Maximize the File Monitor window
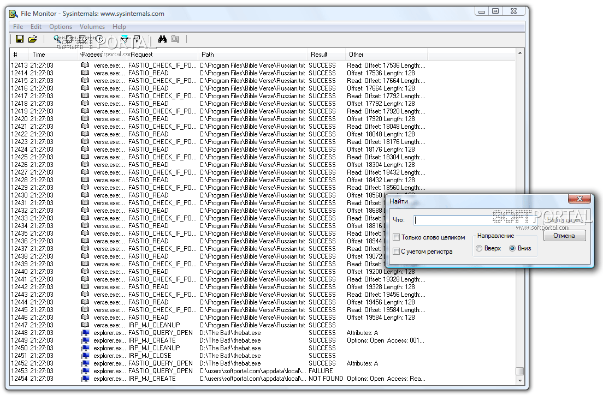The height and width of the screenshot is (395, 603). tap(495, 11)
